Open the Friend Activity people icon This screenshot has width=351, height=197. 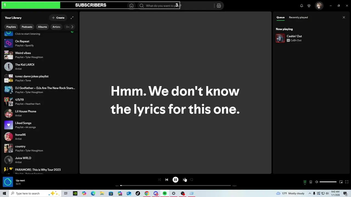(x=309, y=5)
